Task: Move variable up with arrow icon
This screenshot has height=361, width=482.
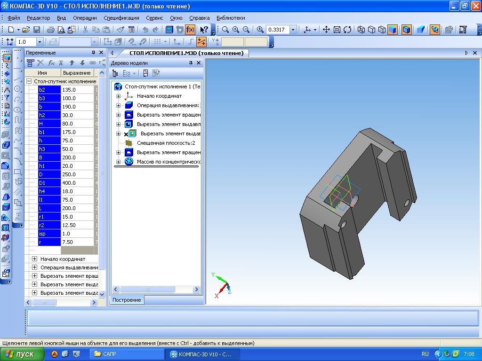Action: coord(72,63)
